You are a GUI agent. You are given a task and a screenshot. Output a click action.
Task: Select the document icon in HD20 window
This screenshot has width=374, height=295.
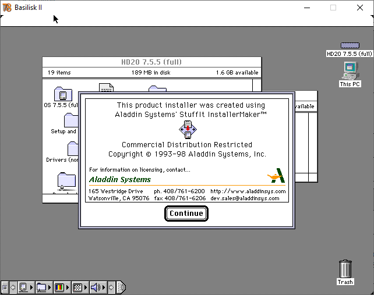point(106,87)
